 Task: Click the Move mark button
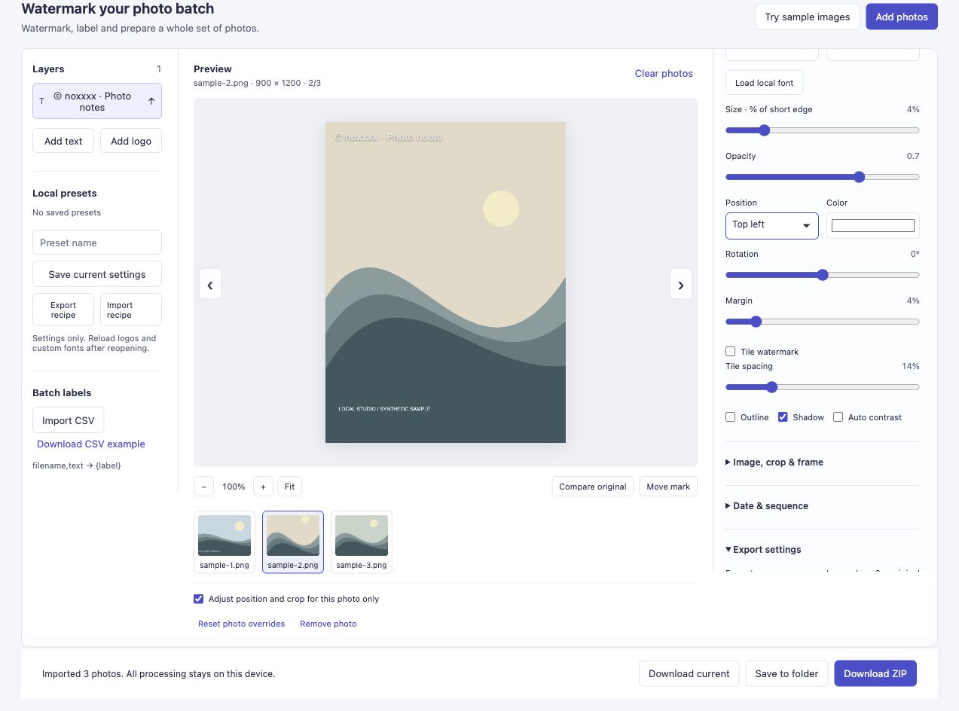(668, 487)
